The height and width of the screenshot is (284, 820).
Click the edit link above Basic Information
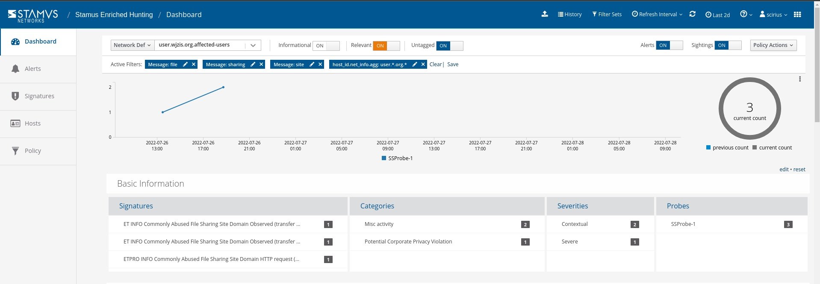[x=784, y=170]
